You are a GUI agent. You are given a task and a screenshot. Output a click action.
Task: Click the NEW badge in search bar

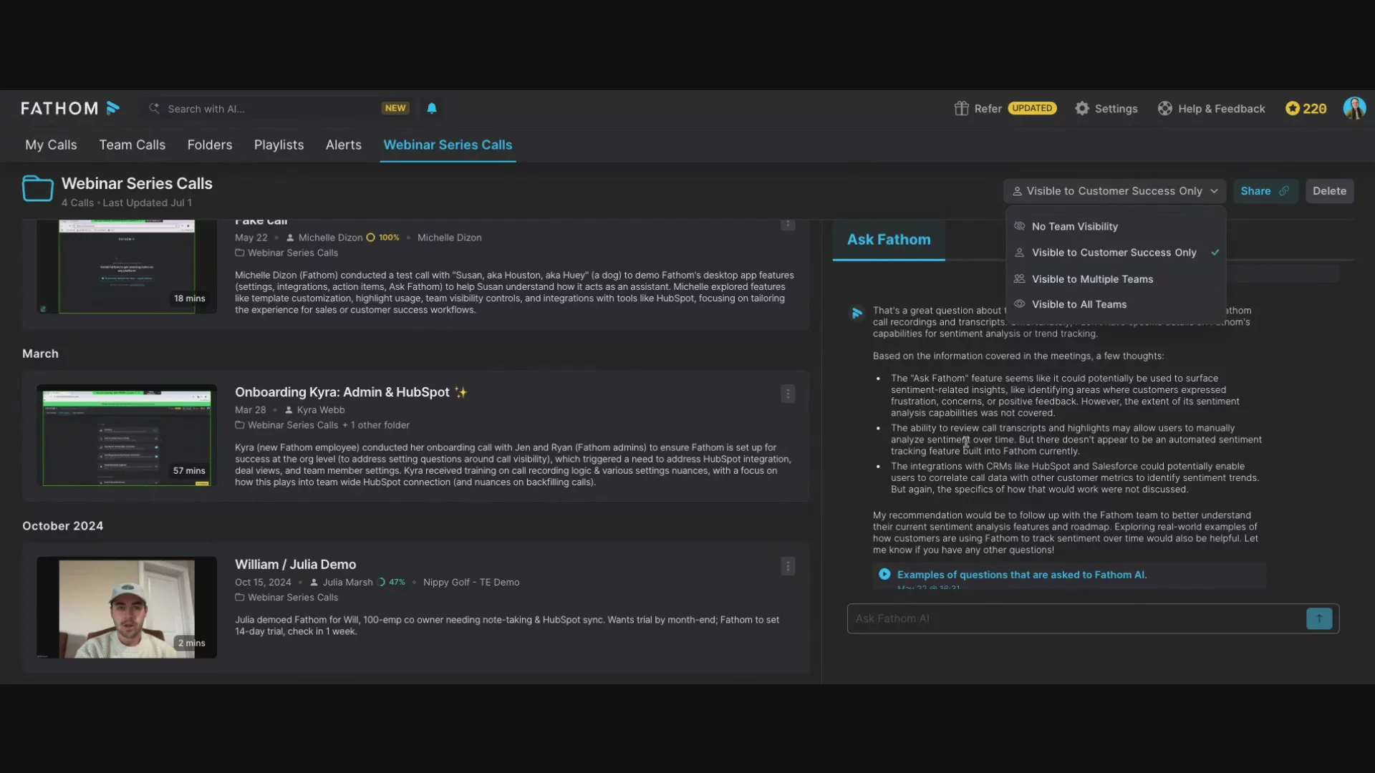tap(395, 108)
